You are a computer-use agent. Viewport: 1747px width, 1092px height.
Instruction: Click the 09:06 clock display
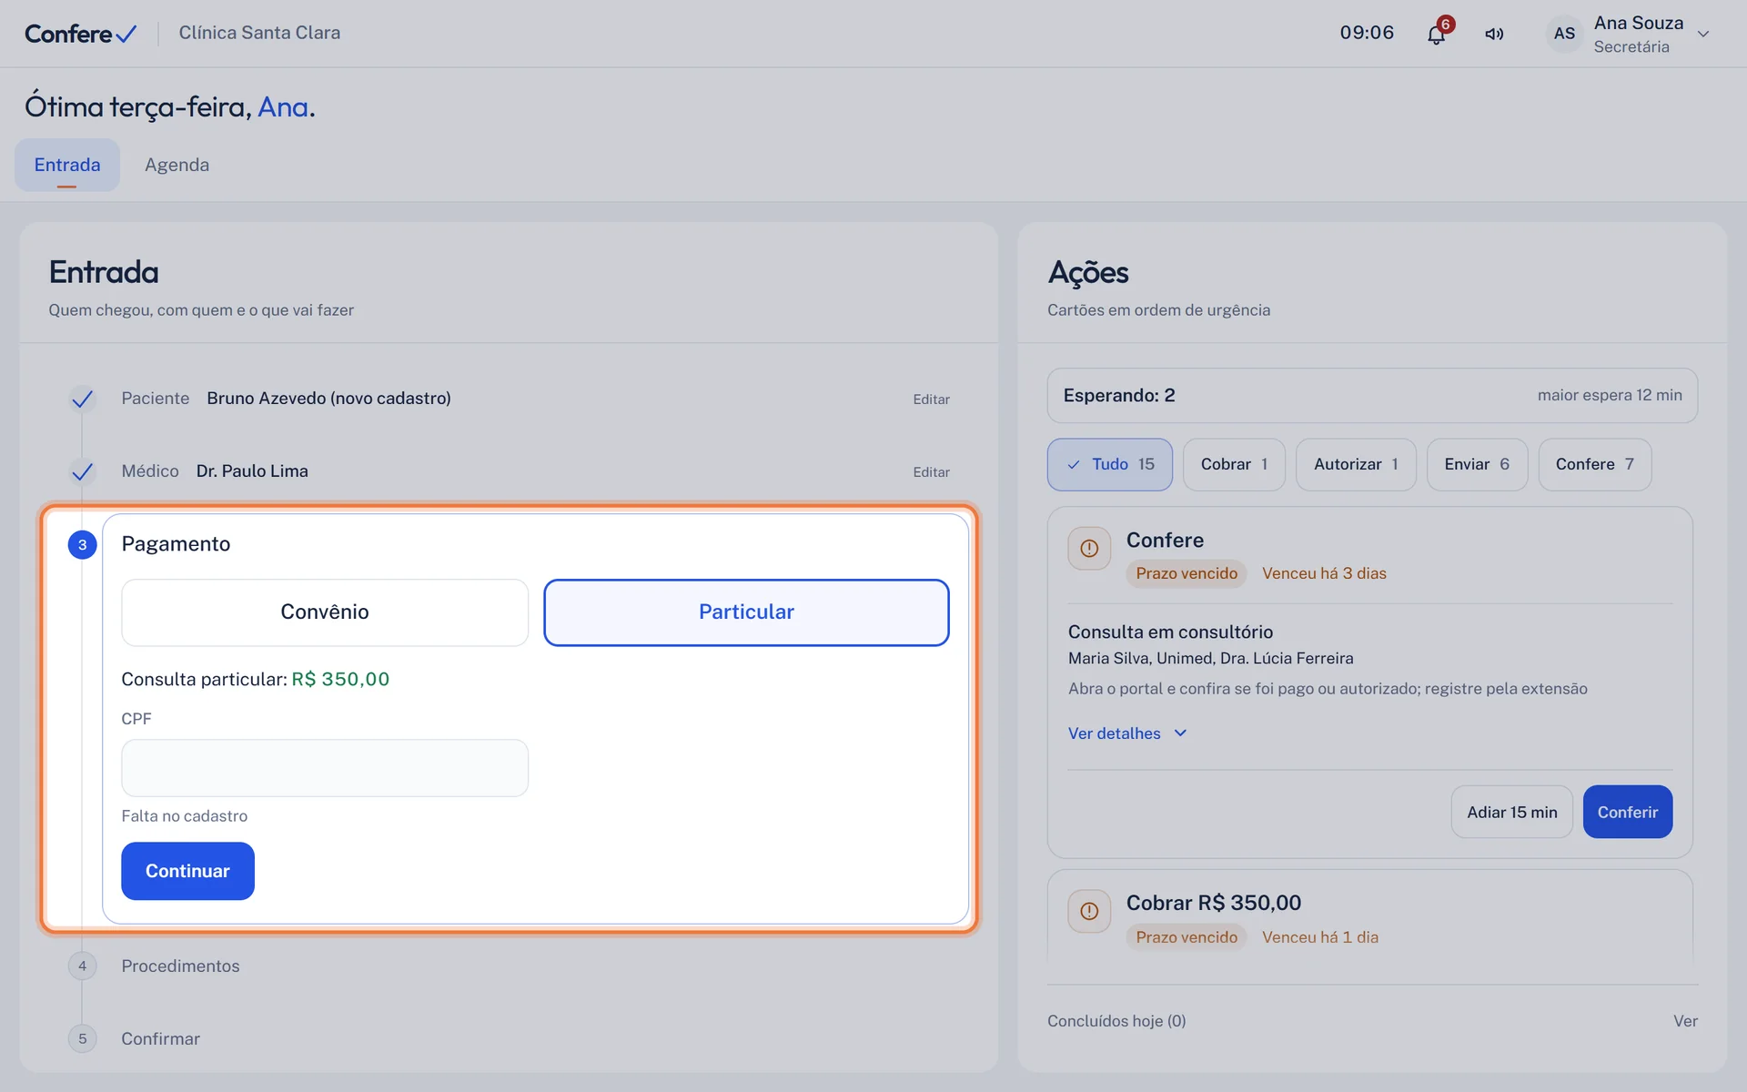coord(1367,33)
